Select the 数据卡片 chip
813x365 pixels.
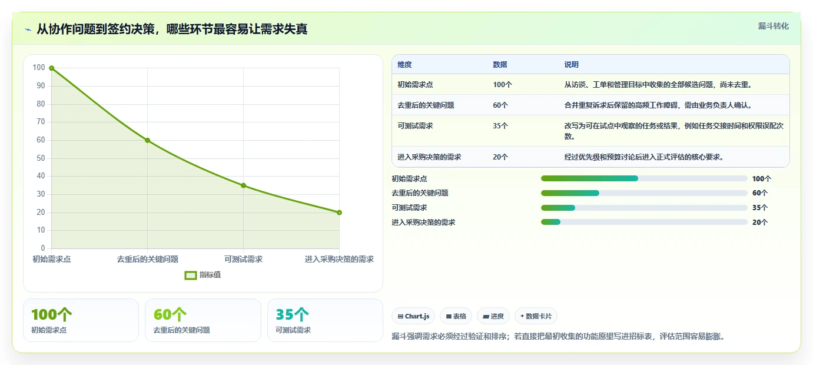point(536,316)
